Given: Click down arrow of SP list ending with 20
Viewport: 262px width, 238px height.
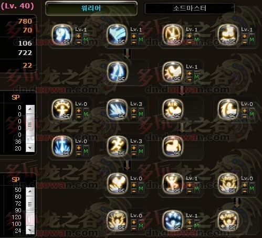Looking at the screenshot, I should point(30,148).
